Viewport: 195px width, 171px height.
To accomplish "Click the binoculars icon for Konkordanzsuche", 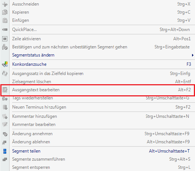I will coord(5,64).
